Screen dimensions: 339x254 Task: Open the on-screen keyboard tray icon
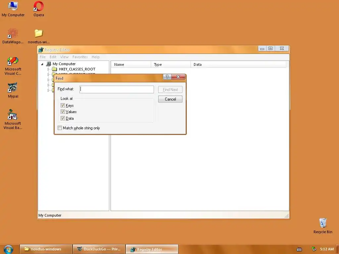pos(299,249)
